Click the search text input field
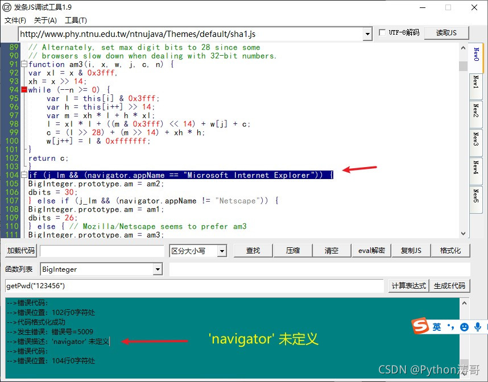This screenshot has height=382, width=488. [102, 251]
